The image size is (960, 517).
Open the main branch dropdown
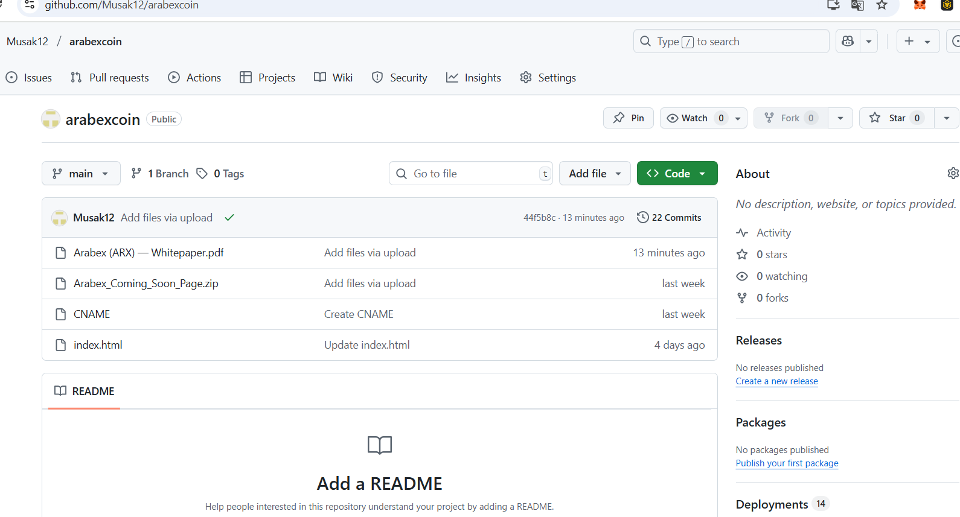(x=81, y=174)
